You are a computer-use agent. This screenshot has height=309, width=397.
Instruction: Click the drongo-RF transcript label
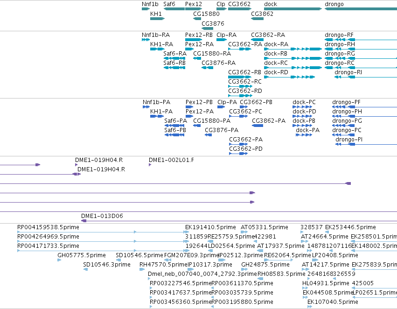(339, 35)
